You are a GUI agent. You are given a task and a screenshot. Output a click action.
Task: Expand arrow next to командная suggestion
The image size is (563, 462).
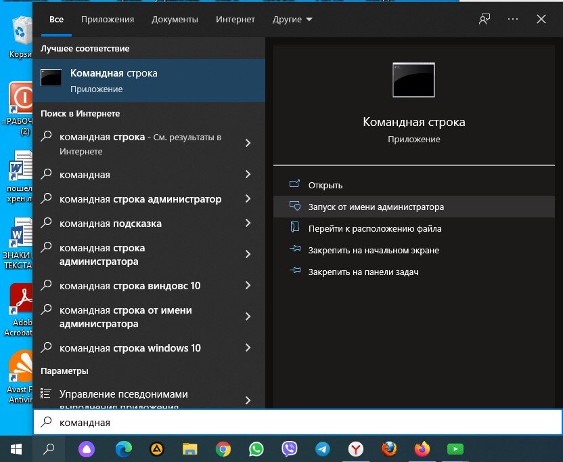coord(248,174)
